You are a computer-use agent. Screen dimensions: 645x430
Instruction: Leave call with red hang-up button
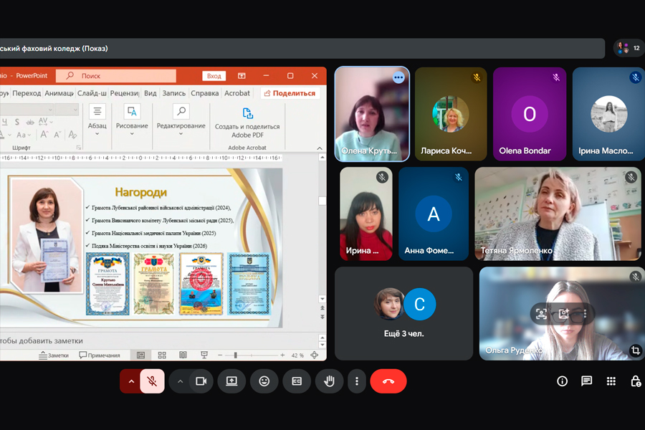[388, 381]
